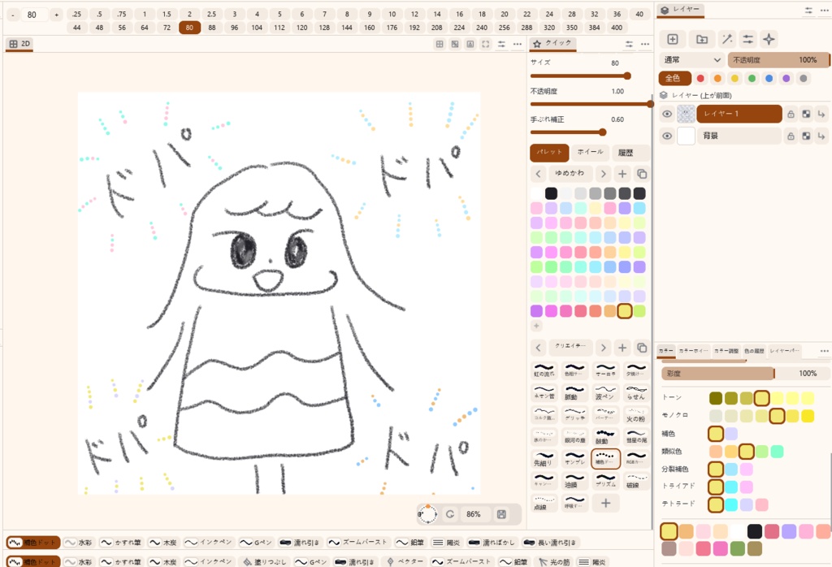Image resolution: width=832 pixels, height=567 pixels.
Task: Select the レイヤー 1 layer name
Action: 739,114
